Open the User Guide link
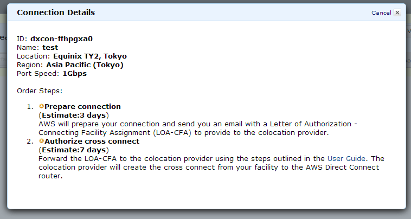Image resolution: width=411 pixels, height=219 pixels. tap(346, 158)
